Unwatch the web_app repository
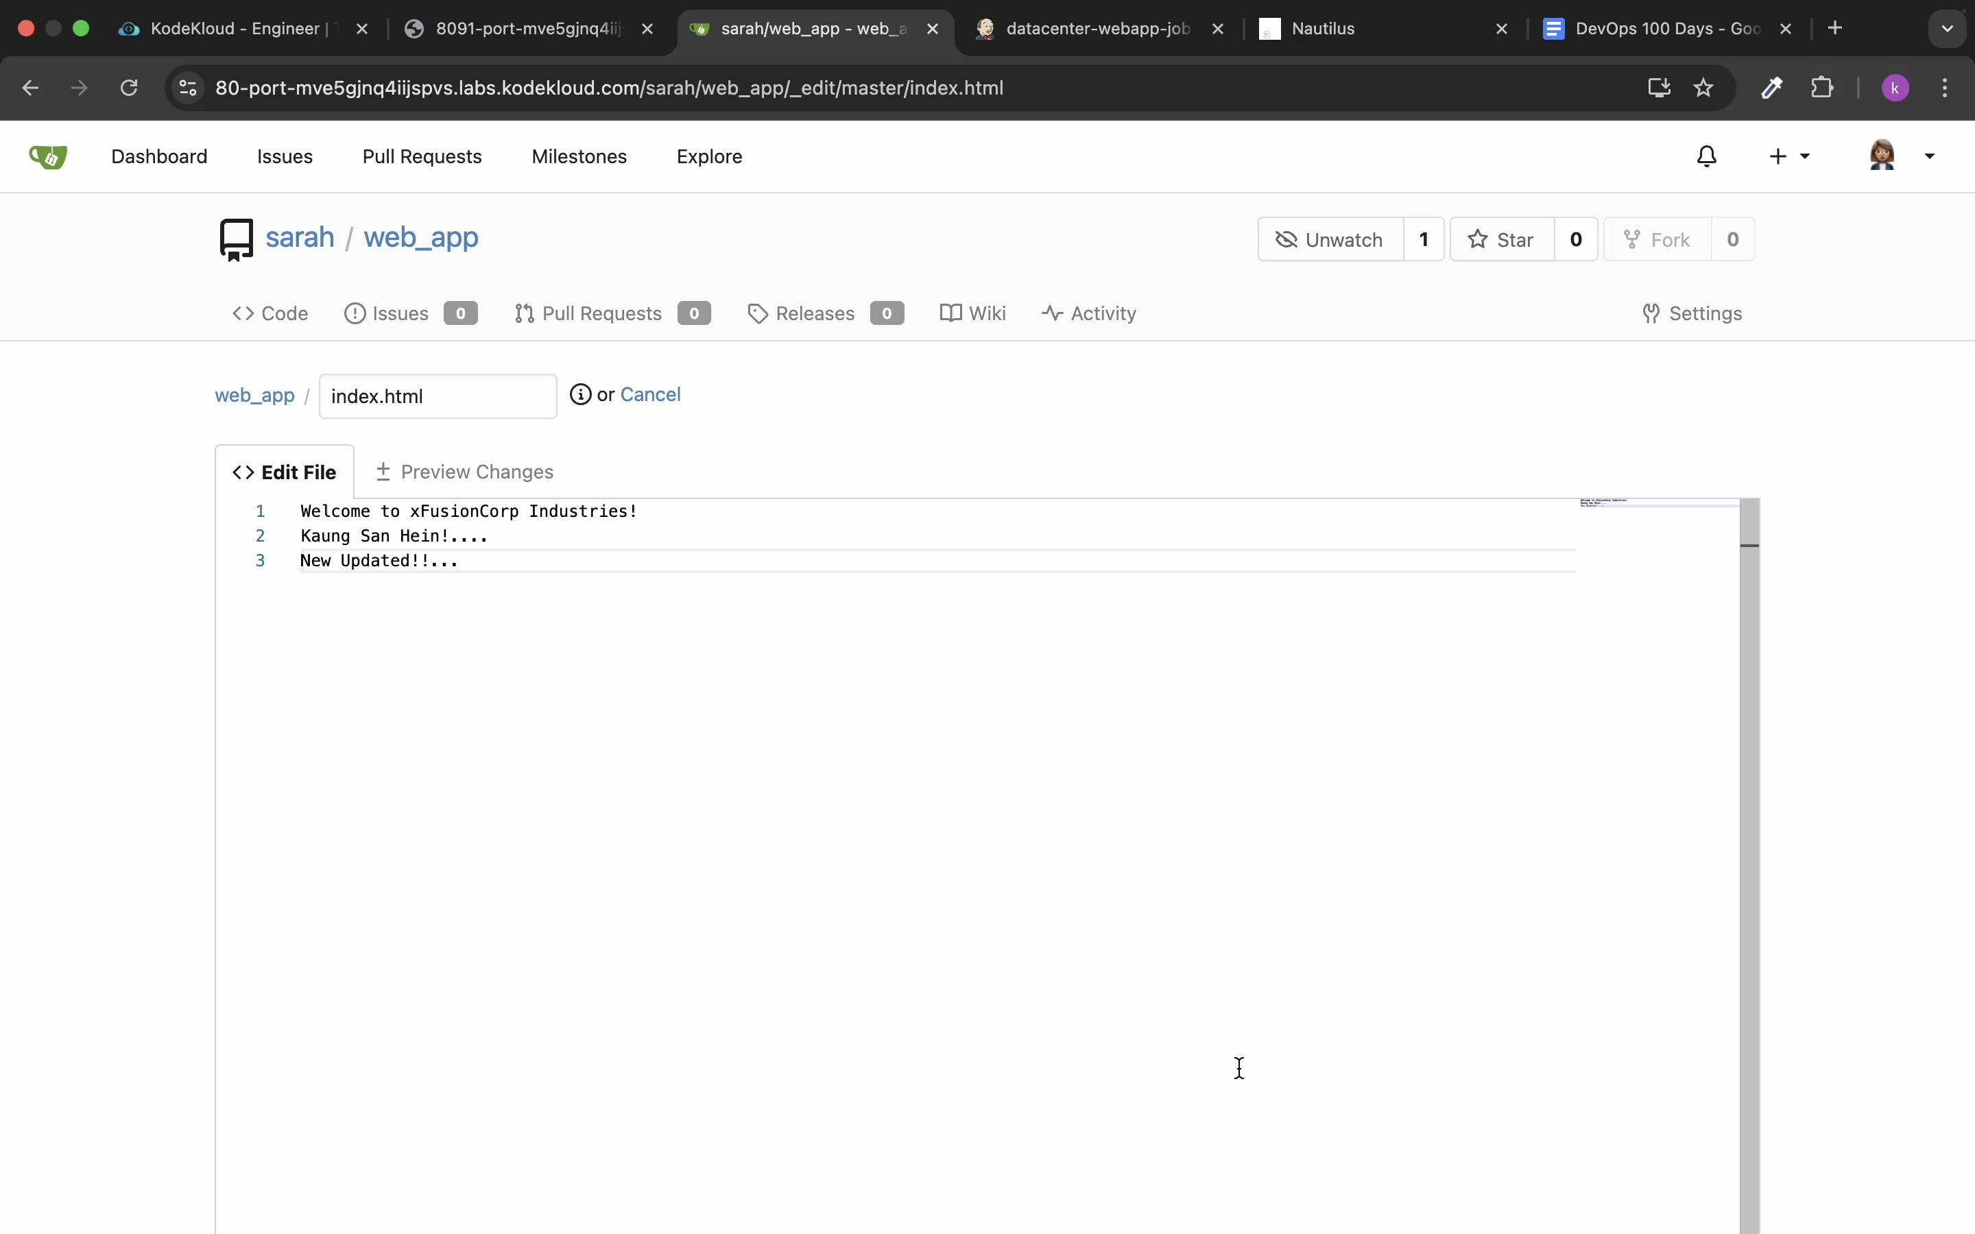 [x=1330, y=240]
